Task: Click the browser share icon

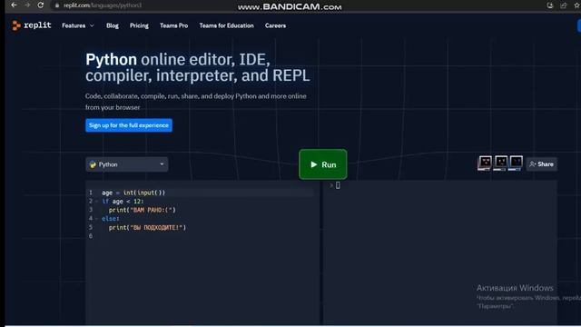Action: pos(563,5)
